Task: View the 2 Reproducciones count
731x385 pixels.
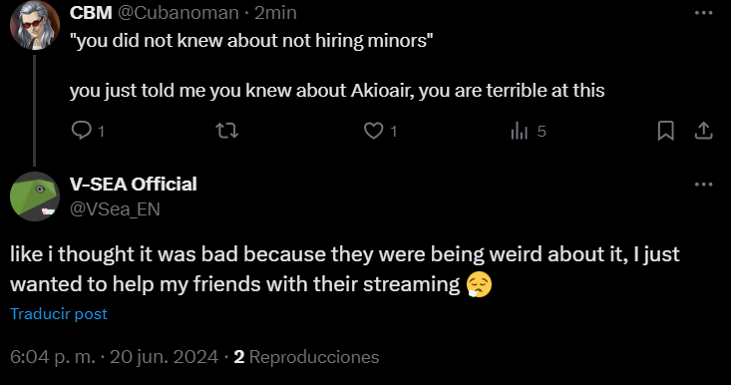Action: pyautogui.click(x=306, y=357)
